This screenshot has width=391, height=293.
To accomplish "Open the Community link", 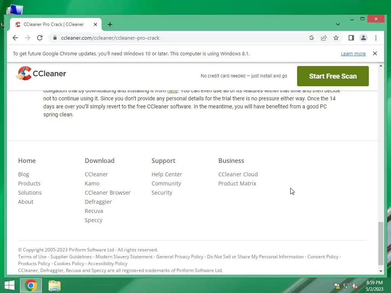I will click(x=166, y=184).
